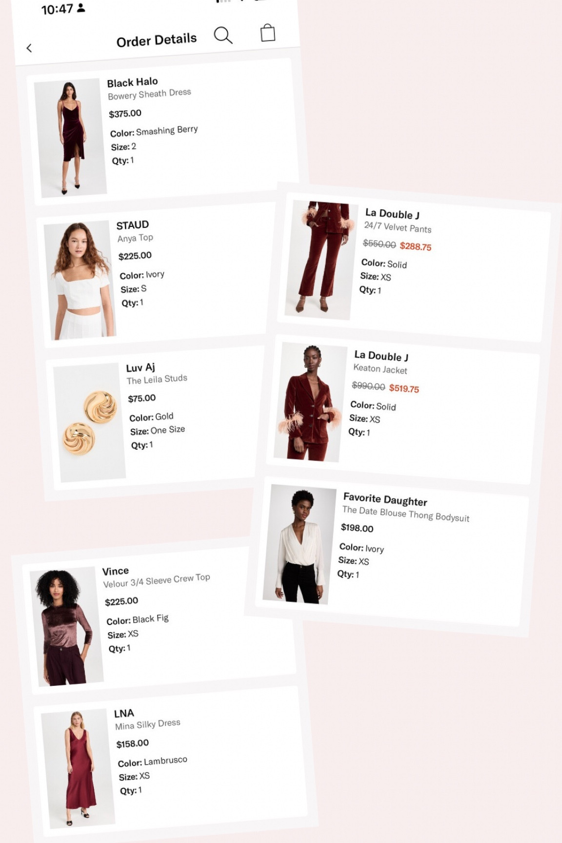Open the Keaton Jacket product image
This screenshot has width=562, height=843.
tap(310, 402)
